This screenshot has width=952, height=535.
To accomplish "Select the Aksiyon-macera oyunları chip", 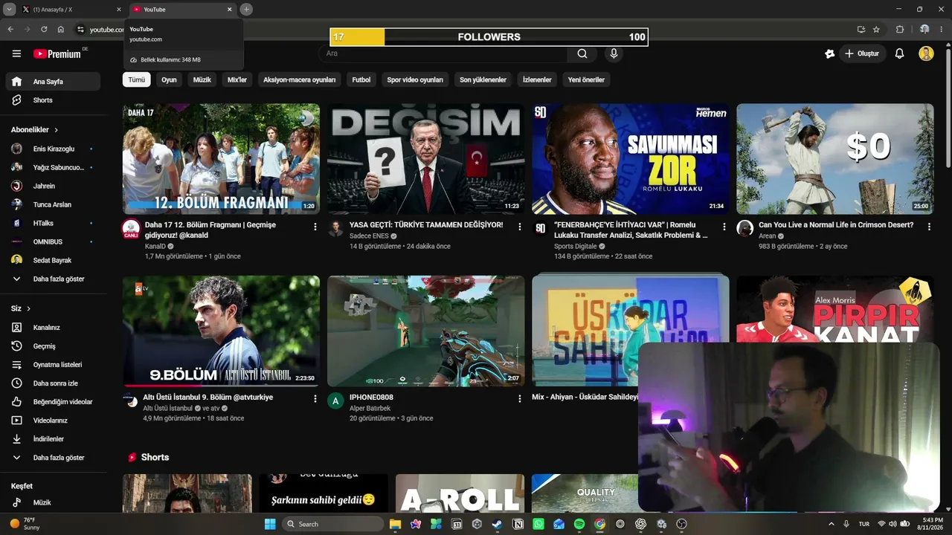I will pyautogui.click(x=300, y=80).
